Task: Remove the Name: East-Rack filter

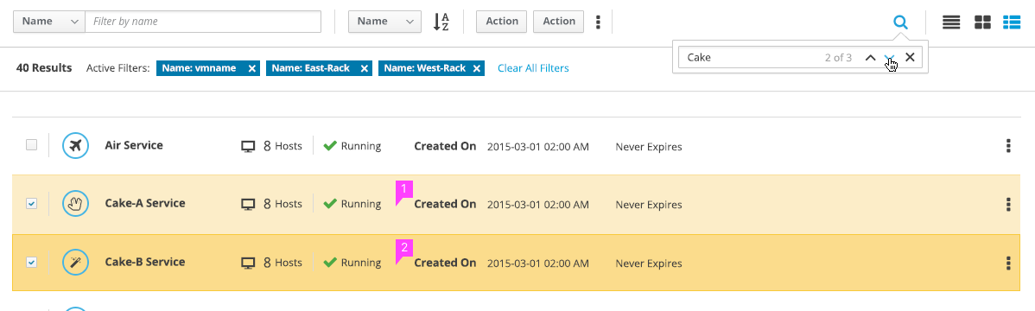Action: point(364,68)
